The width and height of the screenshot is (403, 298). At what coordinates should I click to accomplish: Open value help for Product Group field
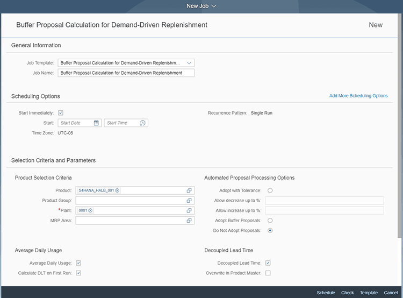(x=189, y=201)
